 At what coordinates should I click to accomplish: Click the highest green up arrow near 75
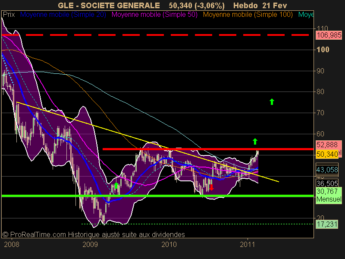click(x=272, y=101)
